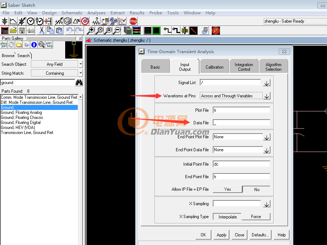Click the binoculars search icon
The image size is (327, 245).
click(79, 83)
